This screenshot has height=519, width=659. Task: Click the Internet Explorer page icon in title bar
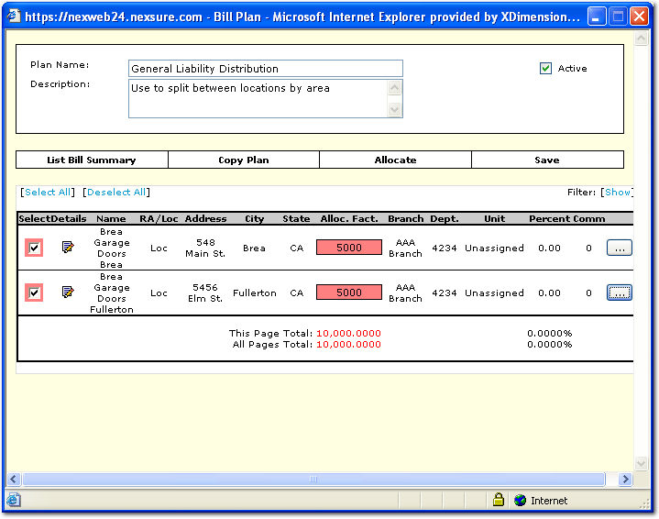[14, 17]
